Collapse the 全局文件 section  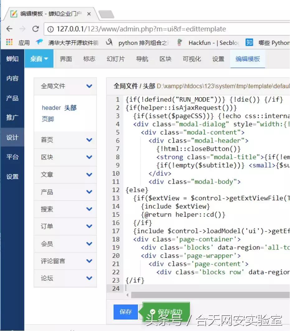(x=89, y=86)
